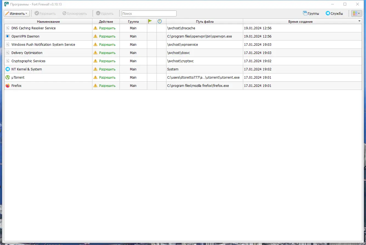Click the OpenVPN Daemon program icon
This screenshot has width=366, height=245.
point(8,36)
